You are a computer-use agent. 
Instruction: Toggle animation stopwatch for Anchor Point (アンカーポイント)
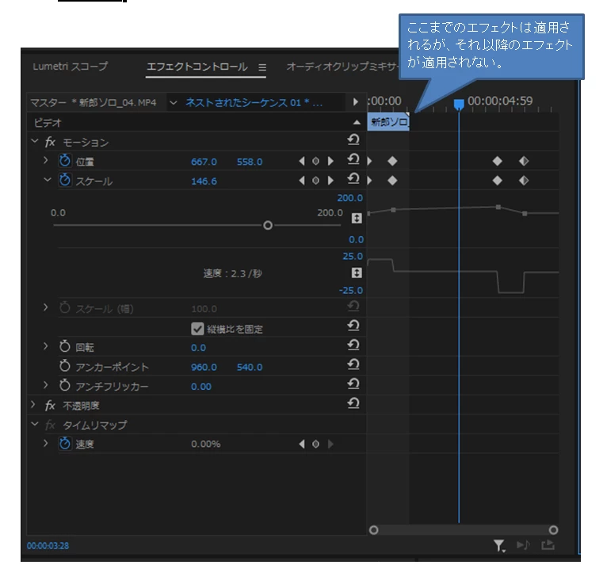[65, 366]
